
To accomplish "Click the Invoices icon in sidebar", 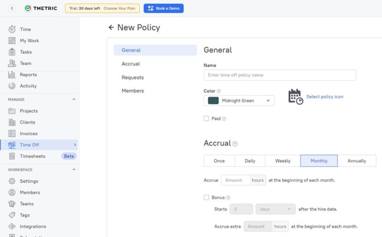I will [x=12, y=134].
